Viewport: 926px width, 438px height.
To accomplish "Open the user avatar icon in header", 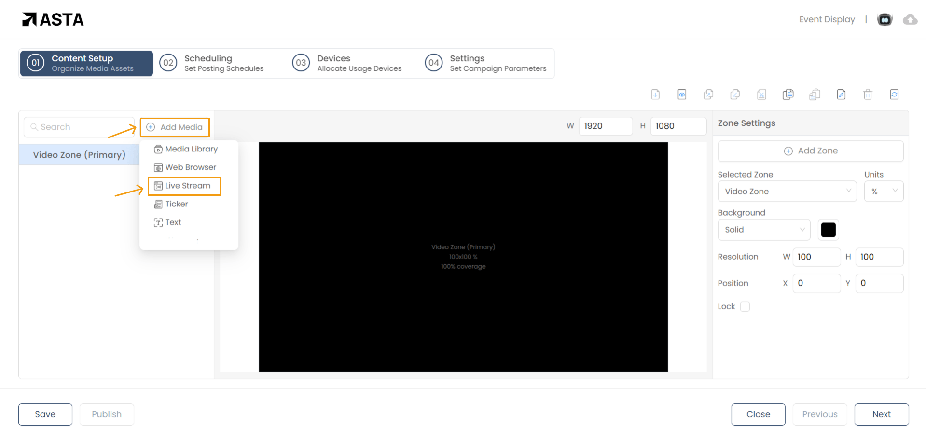I will click(x=885, y=19).
